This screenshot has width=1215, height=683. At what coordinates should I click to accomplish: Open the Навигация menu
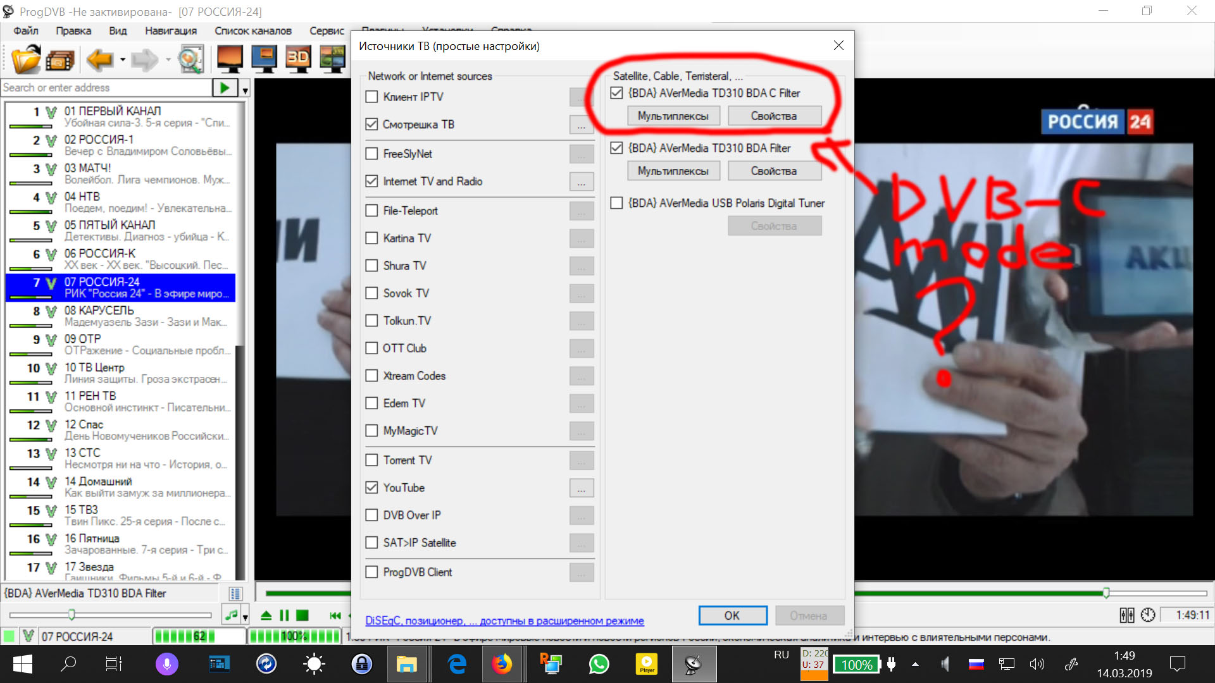click(170, 30)
